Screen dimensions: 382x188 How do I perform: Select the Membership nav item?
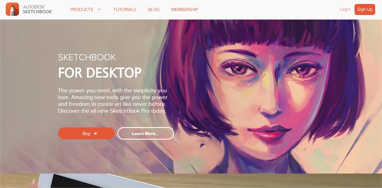pos(184,9)
